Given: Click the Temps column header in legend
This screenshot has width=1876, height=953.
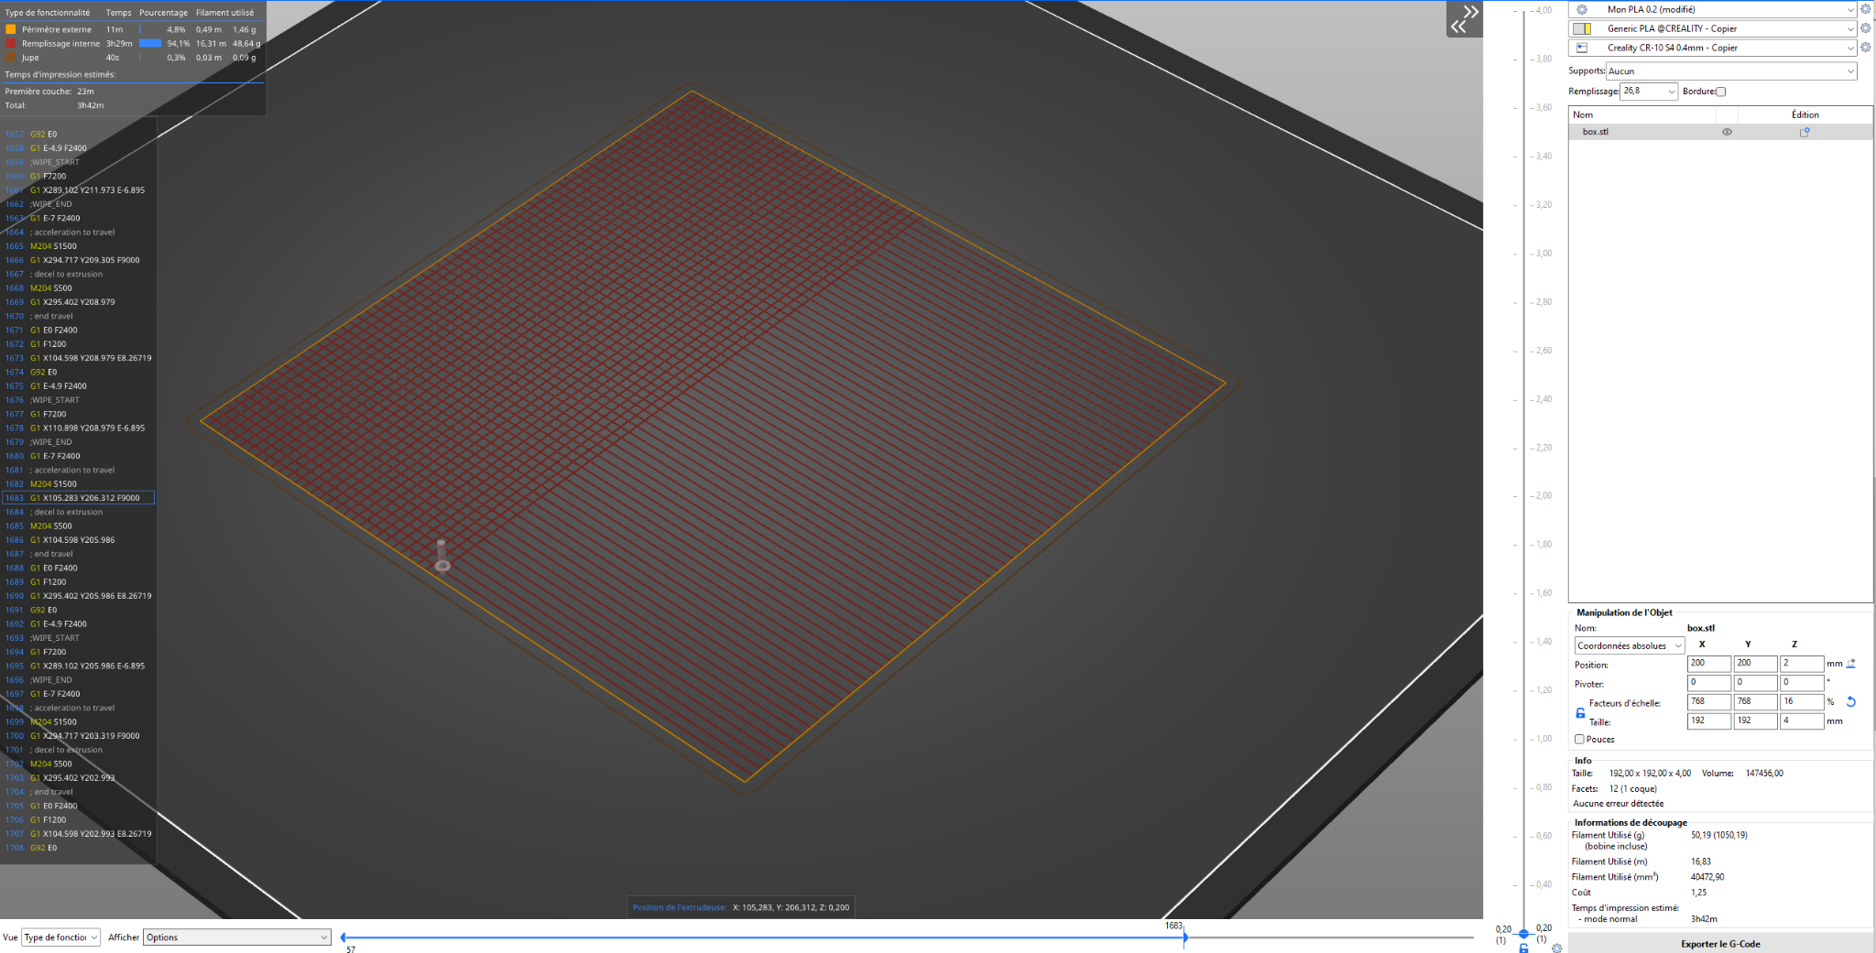Looking at the screenshot, I should 118,13.
